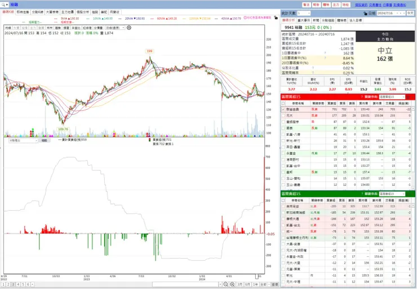Screen dimensions: 417x289
Task: Expand page list arrow after page 6
Action: point(32,284)
